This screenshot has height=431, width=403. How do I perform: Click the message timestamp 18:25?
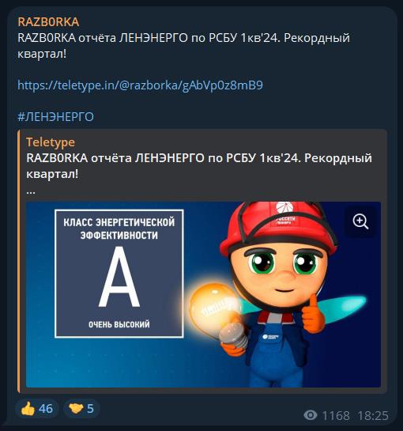coord(373,416)
